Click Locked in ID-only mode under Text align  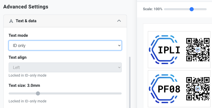[x=27, y=75]
